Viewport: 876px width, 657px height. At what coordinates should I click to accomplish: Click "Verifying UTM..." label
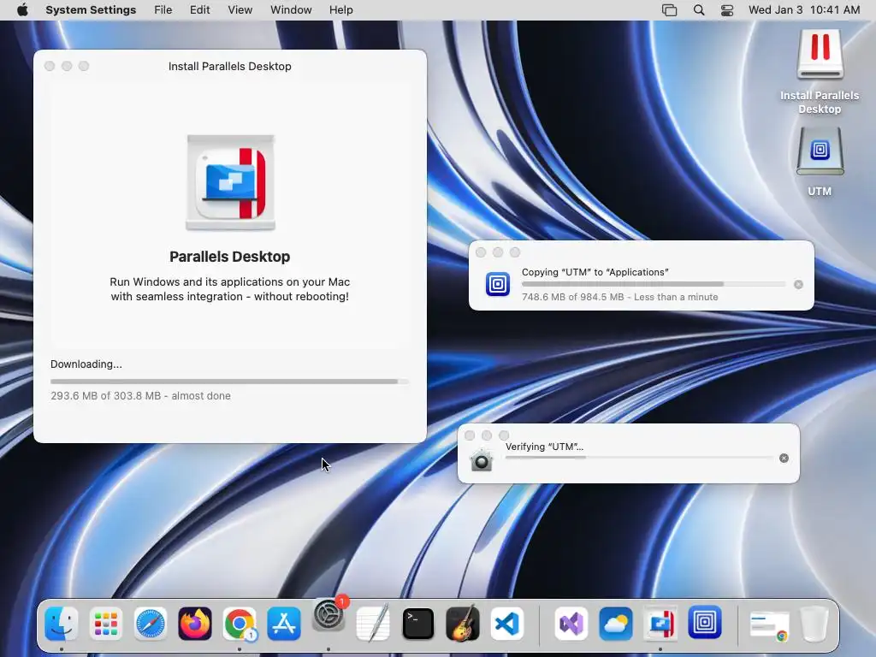tap(544, 447)
